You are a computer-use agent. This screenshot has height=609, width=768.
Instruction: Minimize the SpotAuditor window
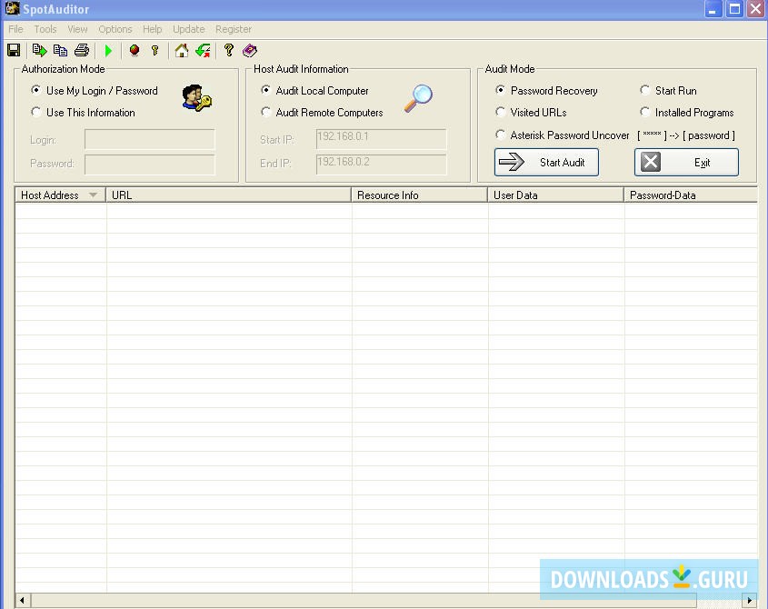tap(713, 9)
